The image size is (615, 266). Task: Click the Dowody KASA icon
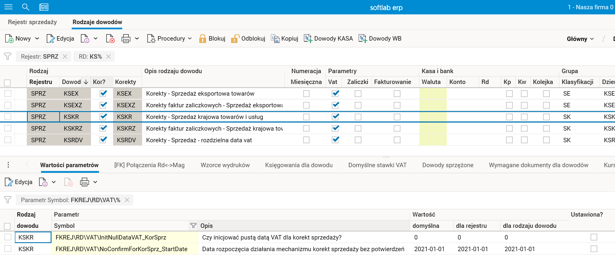pos(308,39)
